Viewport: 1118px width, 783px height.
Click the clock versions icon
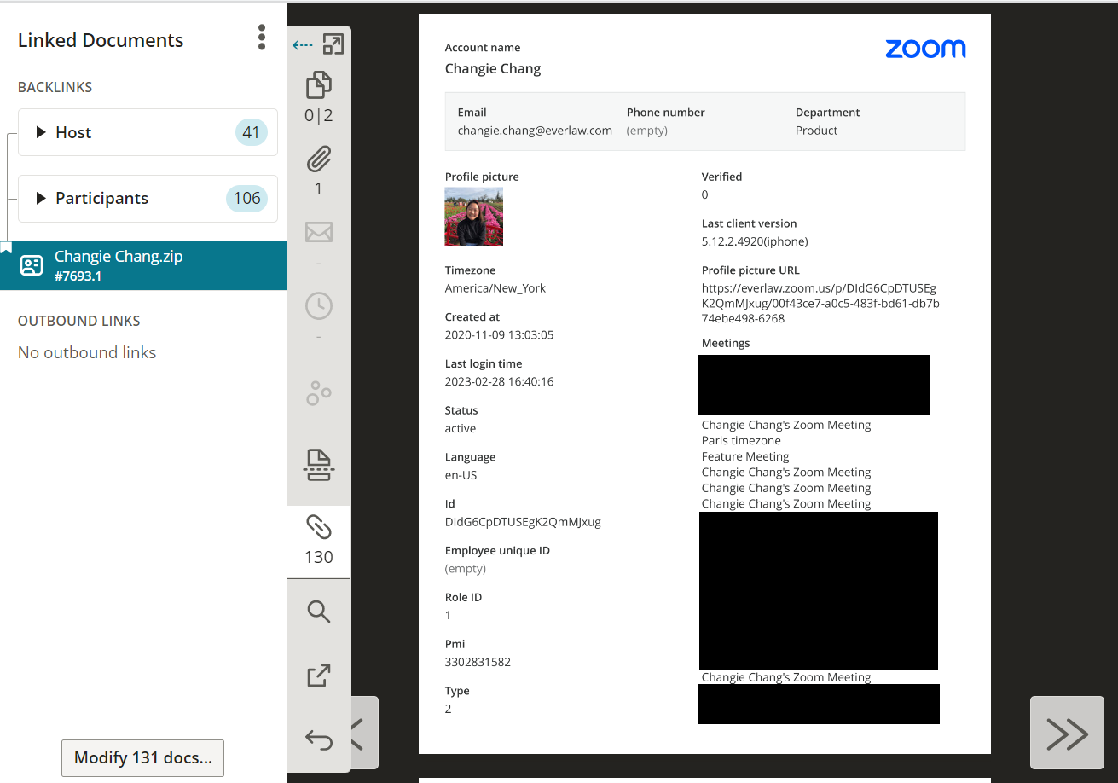pyautogui.click(x=319, y=306)
